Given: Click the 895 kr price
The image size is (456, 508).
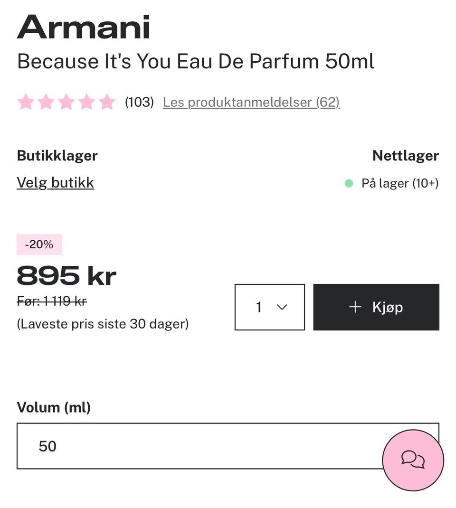Looking at the screenshot, I should [66, 276].
